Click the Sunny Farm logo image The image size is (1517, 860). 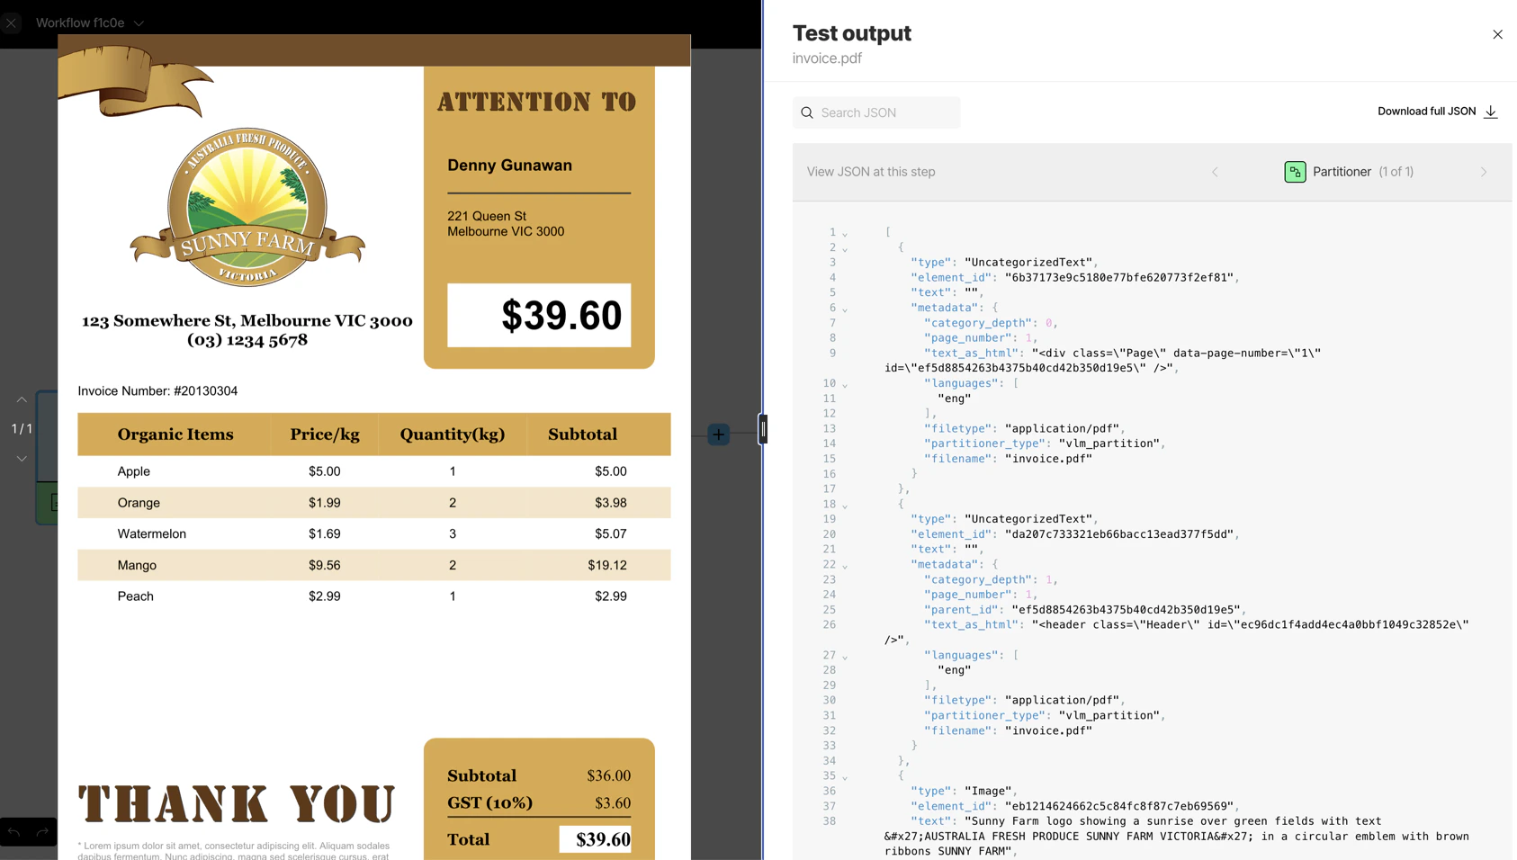click(x=247, y=207)
